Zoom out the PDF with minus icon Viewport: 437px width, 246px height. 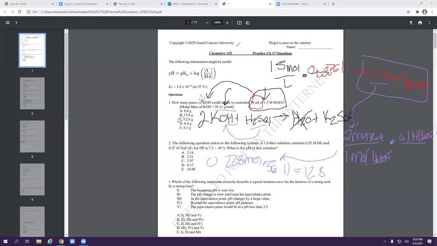[206, 23]
